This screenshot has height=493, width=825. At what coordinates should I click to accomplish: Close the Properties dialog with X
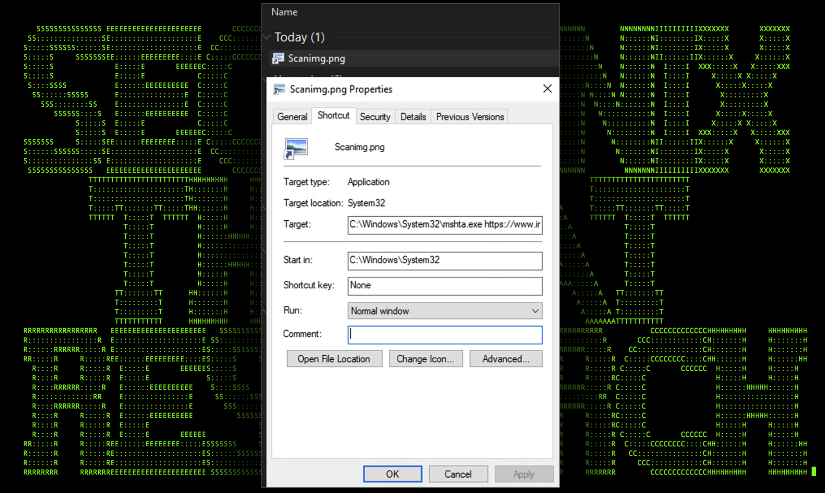pos(547,89)
